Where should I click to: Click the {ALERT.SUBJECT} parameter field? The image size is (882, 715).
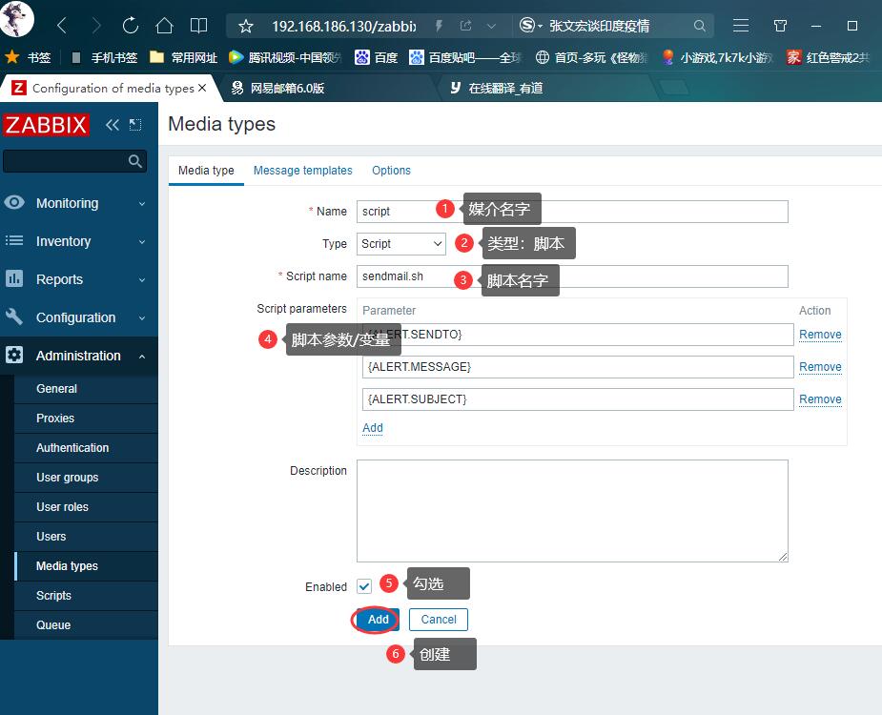point(578,399)
